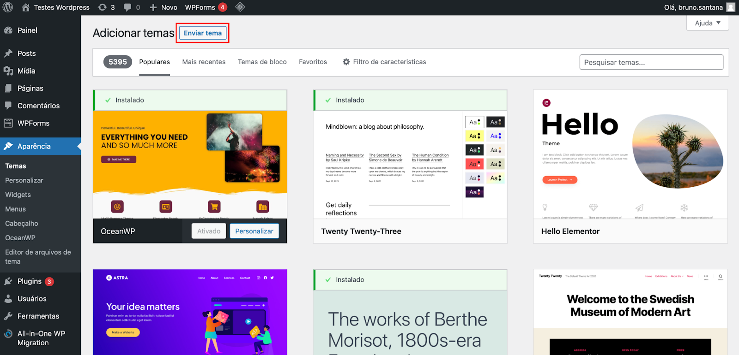Click the Comentários bubble icon in the sidebar

tap(8, 106)
